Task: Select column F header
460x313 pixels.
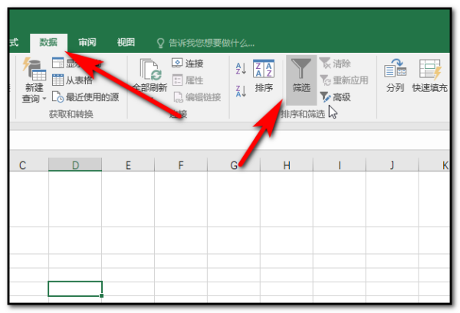Action: 181,165
